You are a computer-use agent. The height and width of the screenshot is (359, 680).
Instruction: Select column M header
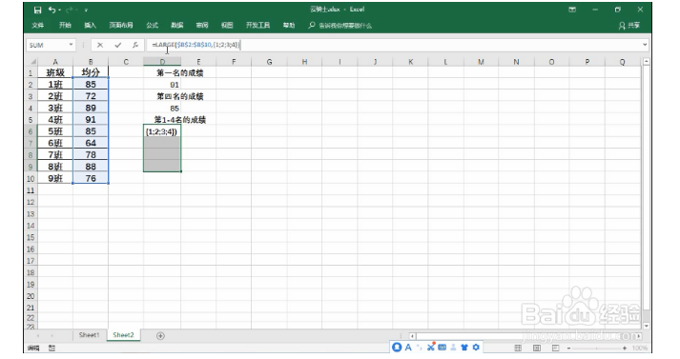pyautogui.click(x=481, y=62)
